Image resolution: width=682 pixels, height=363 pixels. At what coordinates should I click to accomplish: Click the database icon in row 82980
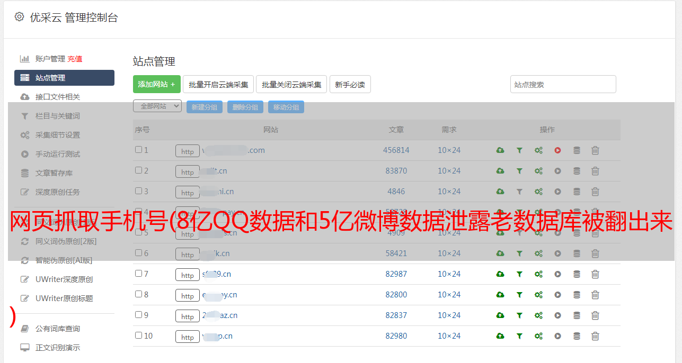coord(577,336)
